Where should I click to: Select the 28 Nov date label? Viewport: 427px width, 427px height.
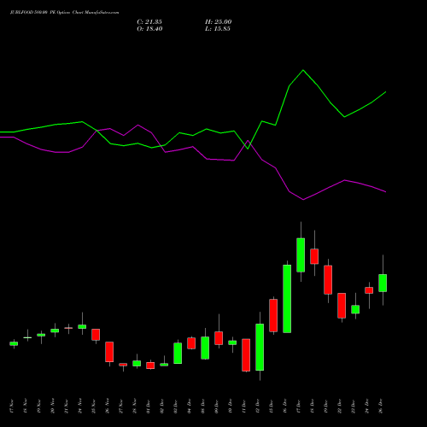tap(135, 407)
